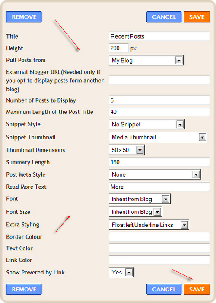216x303 pixels.
Task: Click the top CANCEL button
Action: coord(164,17)
